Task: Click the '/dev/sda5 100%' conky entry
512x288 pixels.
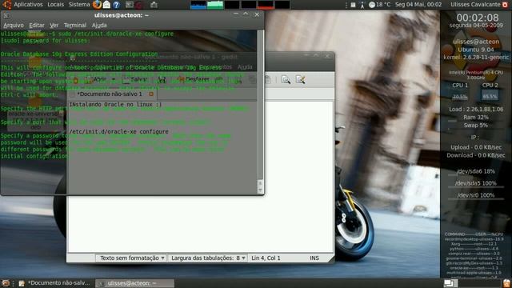Action: pyautogui.click(x=476, y=183)
